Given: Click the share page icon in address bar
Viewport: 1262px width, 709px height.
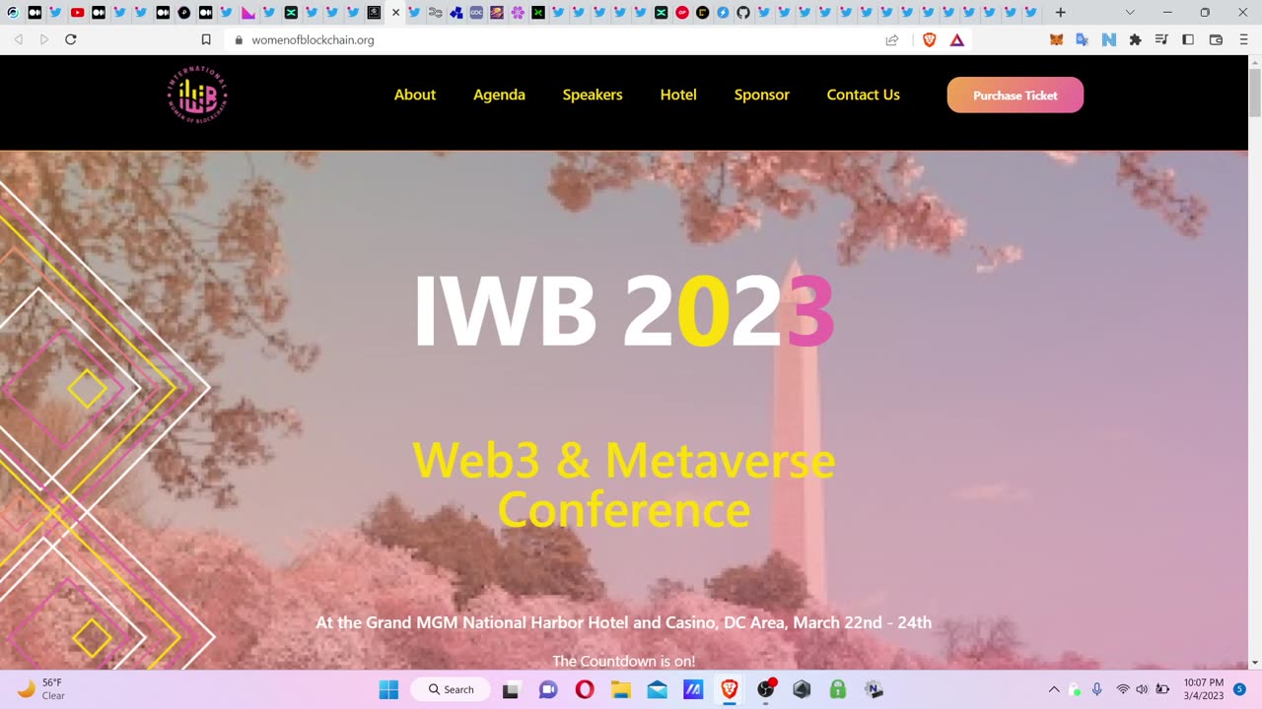Looking at the screenshot, I should click(x=892, y=39).
